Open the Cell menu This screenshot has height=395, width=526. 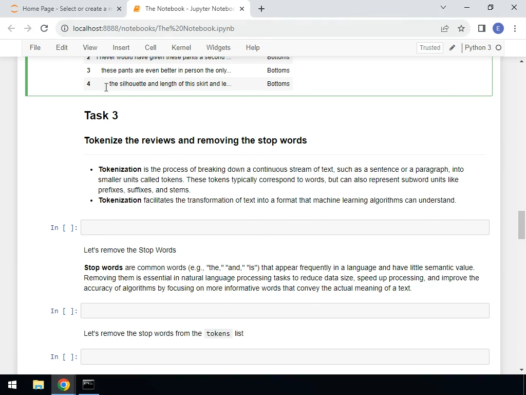150,47
